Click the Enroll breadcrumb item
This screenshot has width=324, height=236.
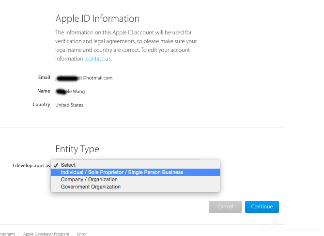click(82, 234)
